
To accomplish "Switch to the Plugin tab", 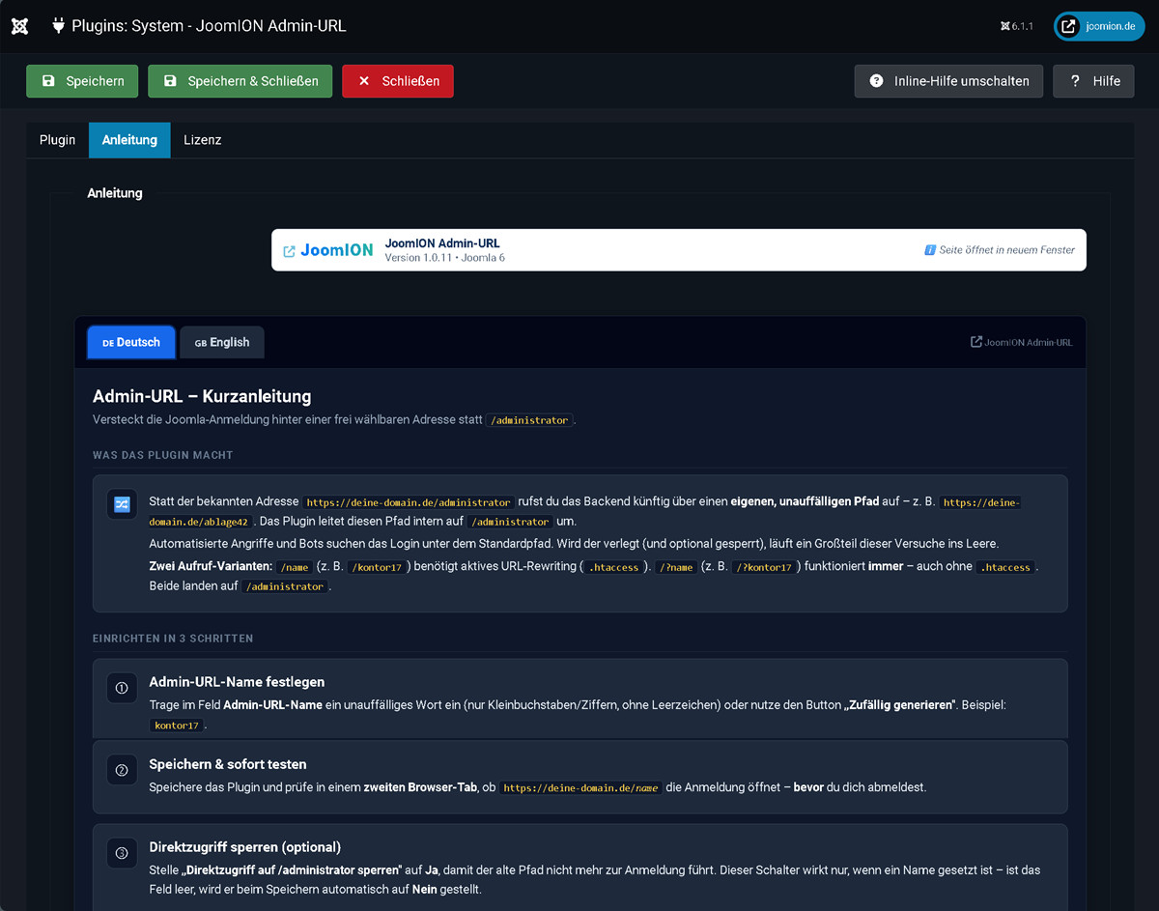I will (57, 140).
